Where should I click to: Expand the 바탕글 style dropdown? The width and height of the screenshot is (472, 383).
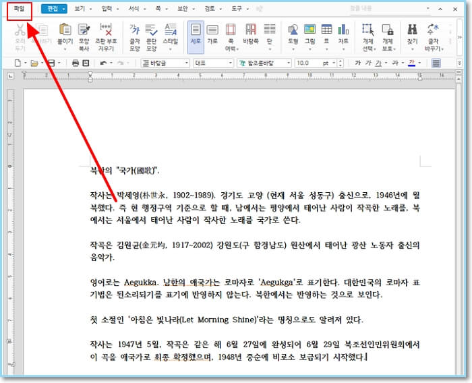click(x=187, y=63)
